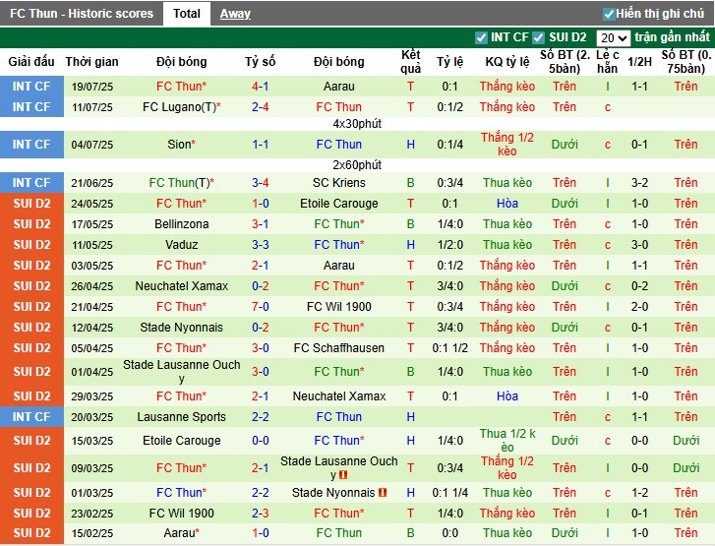Select Bellinzona team name
Image resolution: width=715 pixels, height=546 pixels.
point(182,224)
